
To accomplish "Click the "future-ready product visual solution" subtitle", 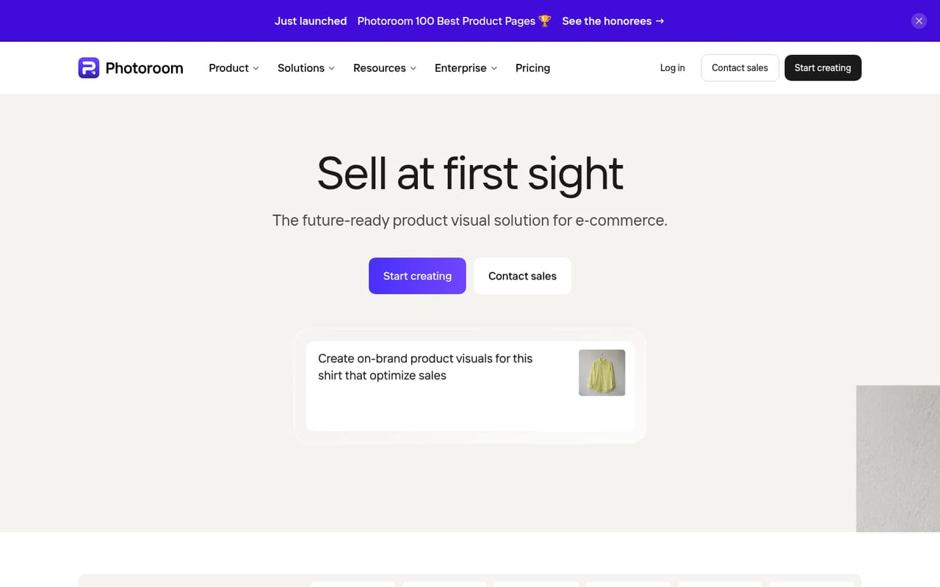I will coord(470,220).
